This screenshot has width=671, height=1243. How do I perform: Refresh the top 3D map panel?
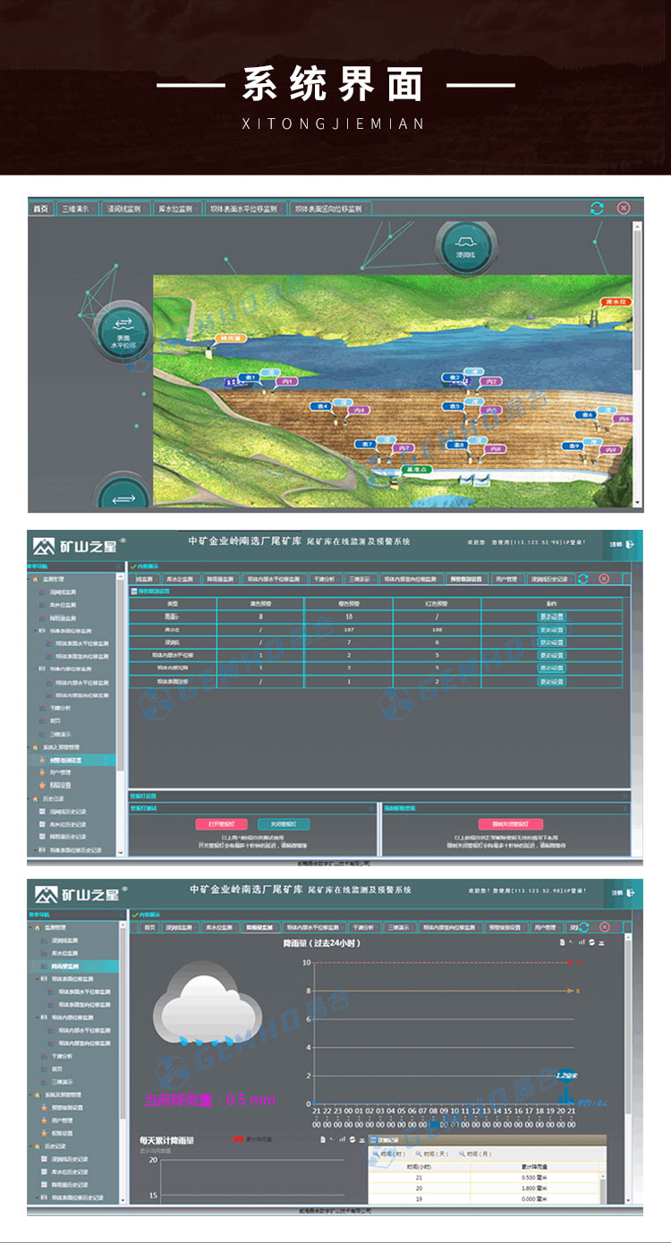[597, 209]
